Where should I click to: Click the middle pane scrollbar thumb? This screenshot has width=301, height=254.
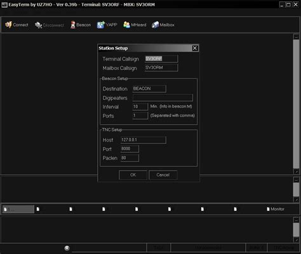(x=296, y=190)
